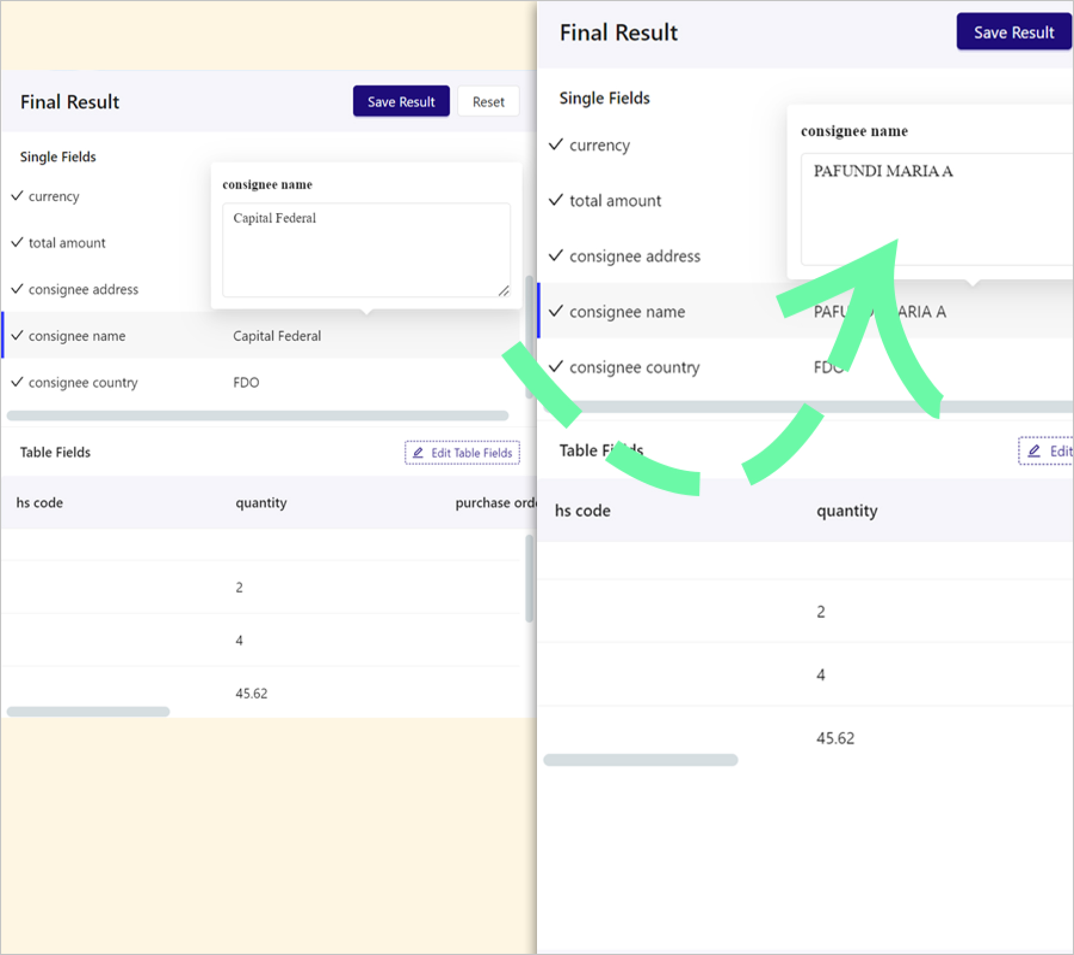Click checkmark next to consignee address, left panel
This screenshot has width=1074, height=955.
[x=17, y=289]
